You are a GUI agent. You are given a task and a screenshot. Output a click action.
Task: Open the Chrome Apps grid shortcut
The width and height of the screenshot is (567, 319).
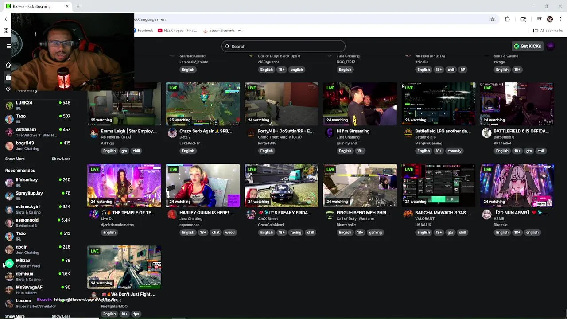[x=6, y=31]
